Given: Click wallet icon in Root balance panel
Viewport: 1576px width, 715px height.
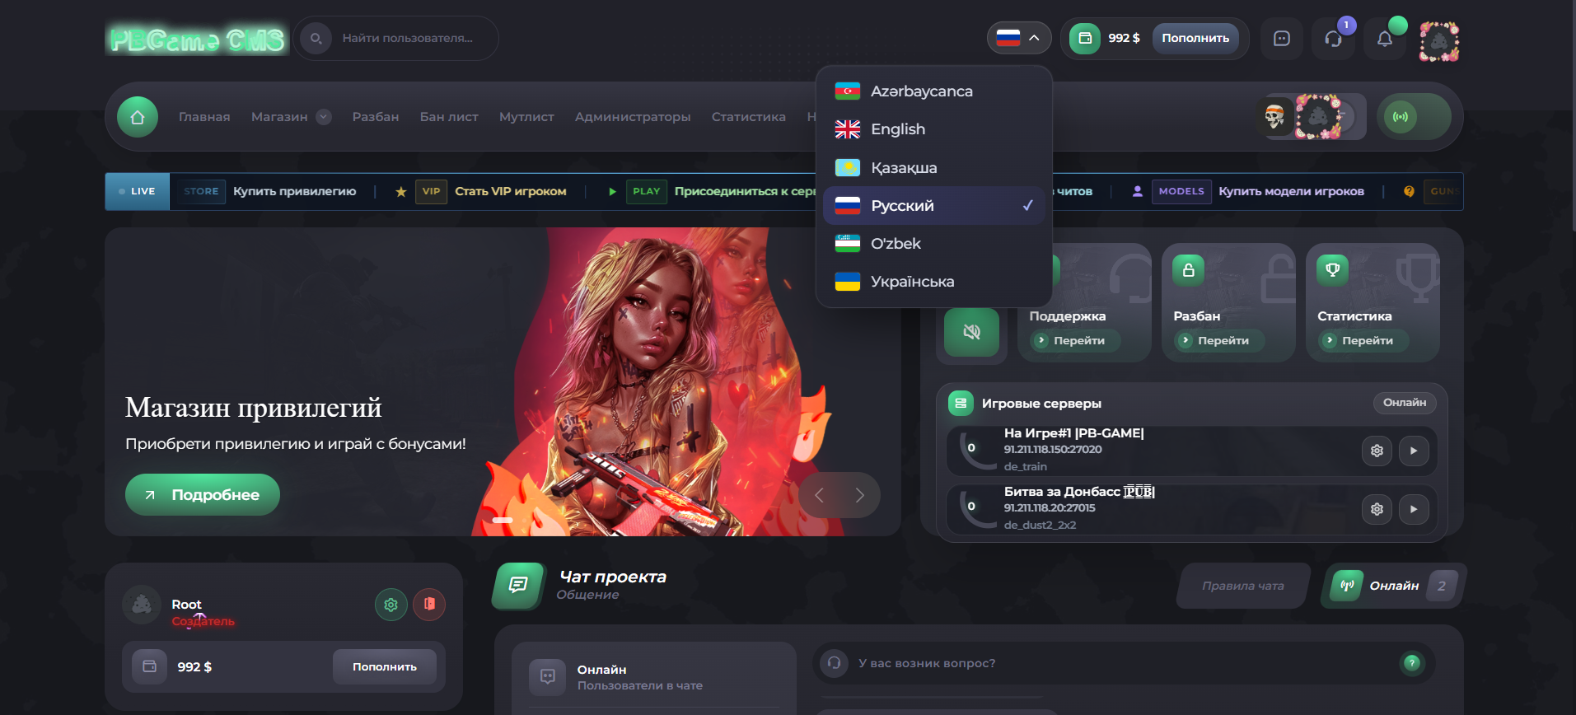Looking at the screenshot, I should click(149, 666).
